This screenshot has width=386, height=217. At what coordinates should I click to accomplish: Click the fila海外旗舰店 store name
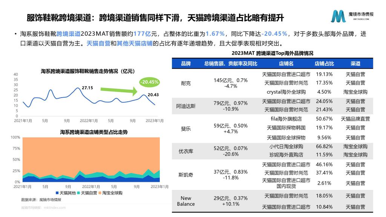tap(286, 119)
